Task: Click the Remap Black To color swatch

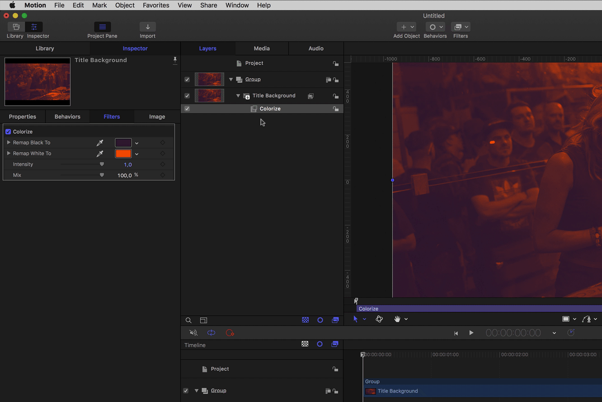Action: tap(123, 143)
